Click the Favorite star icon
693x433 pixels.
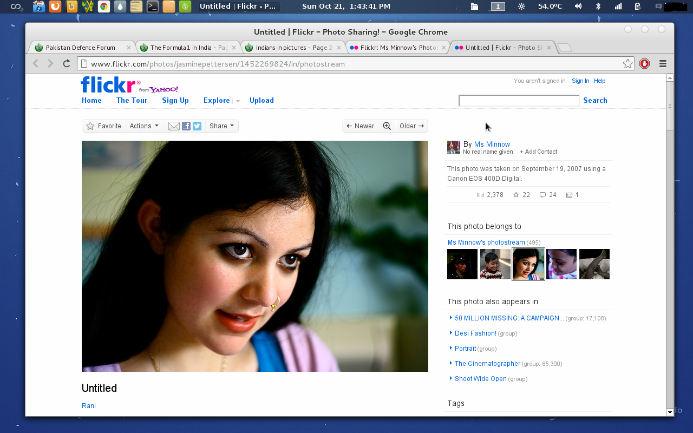[x=90, y=126]
